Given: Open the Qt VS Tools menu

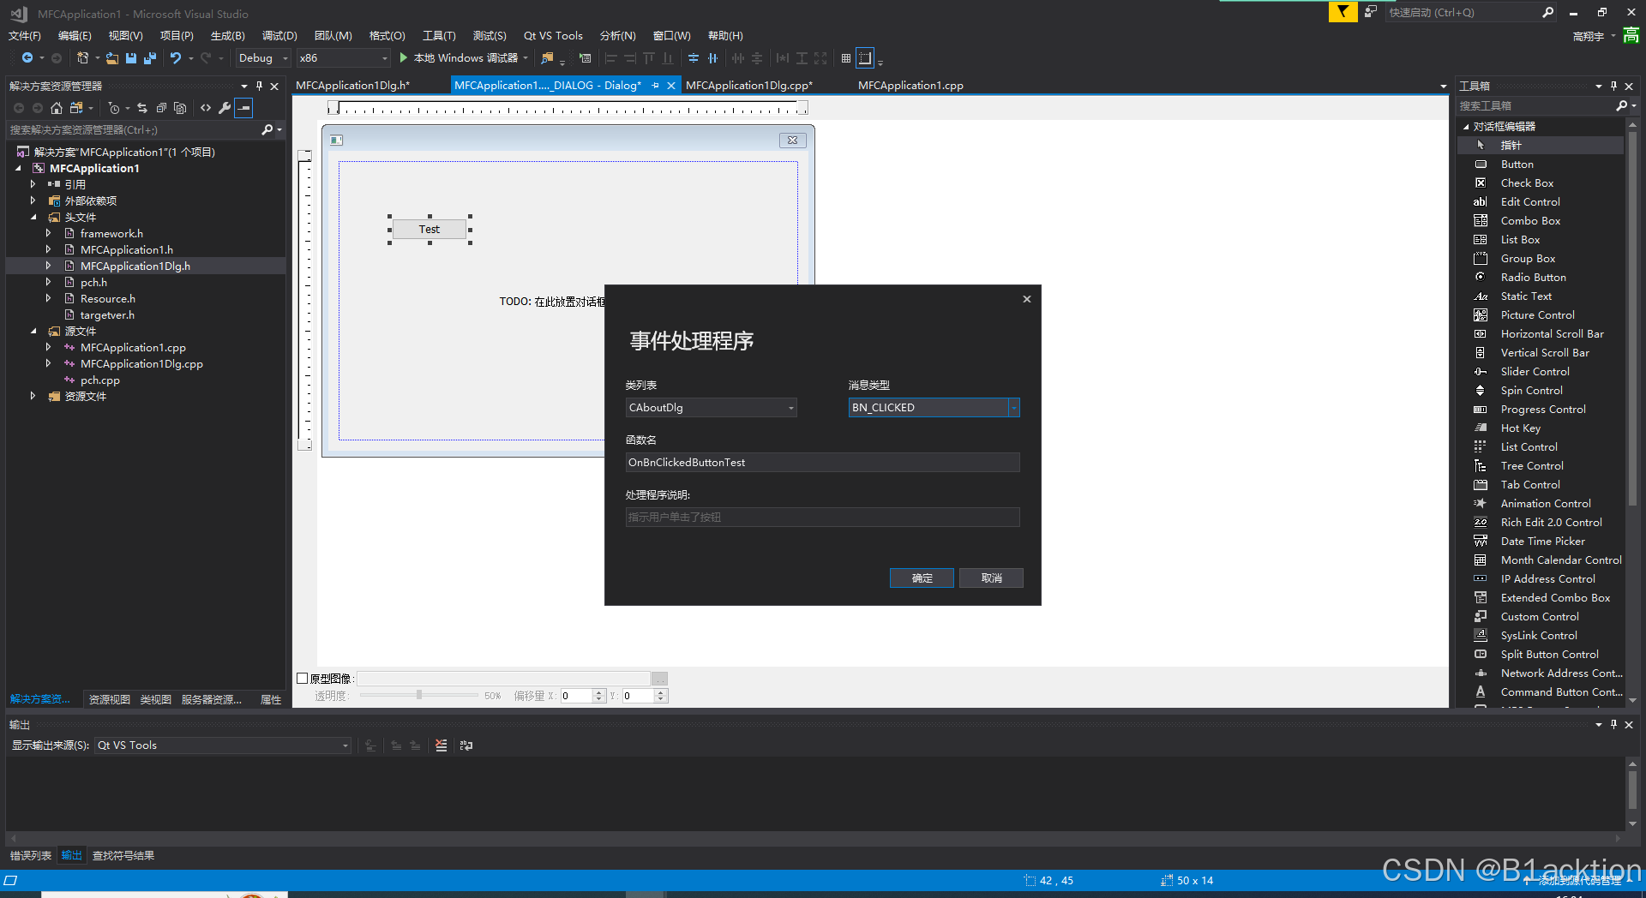Looking at the screenshot, I should pyautogui.click(x=553, y=36).
